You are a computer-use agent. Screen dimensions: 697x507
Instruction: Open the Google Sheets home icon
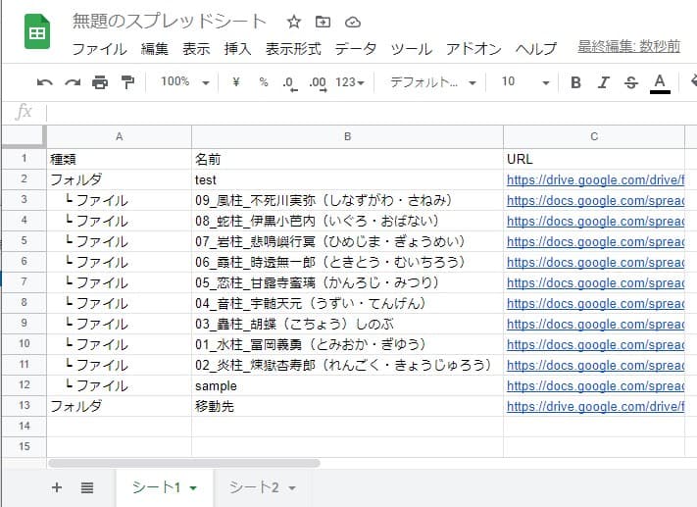coord(38,32)
